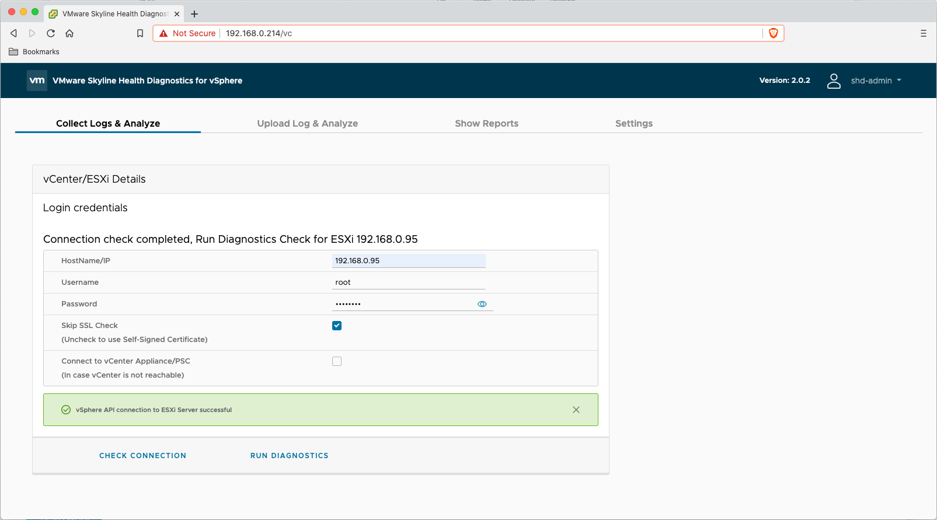
Task: Select the VMware Skyline Health browser tab
Action: 114,14
